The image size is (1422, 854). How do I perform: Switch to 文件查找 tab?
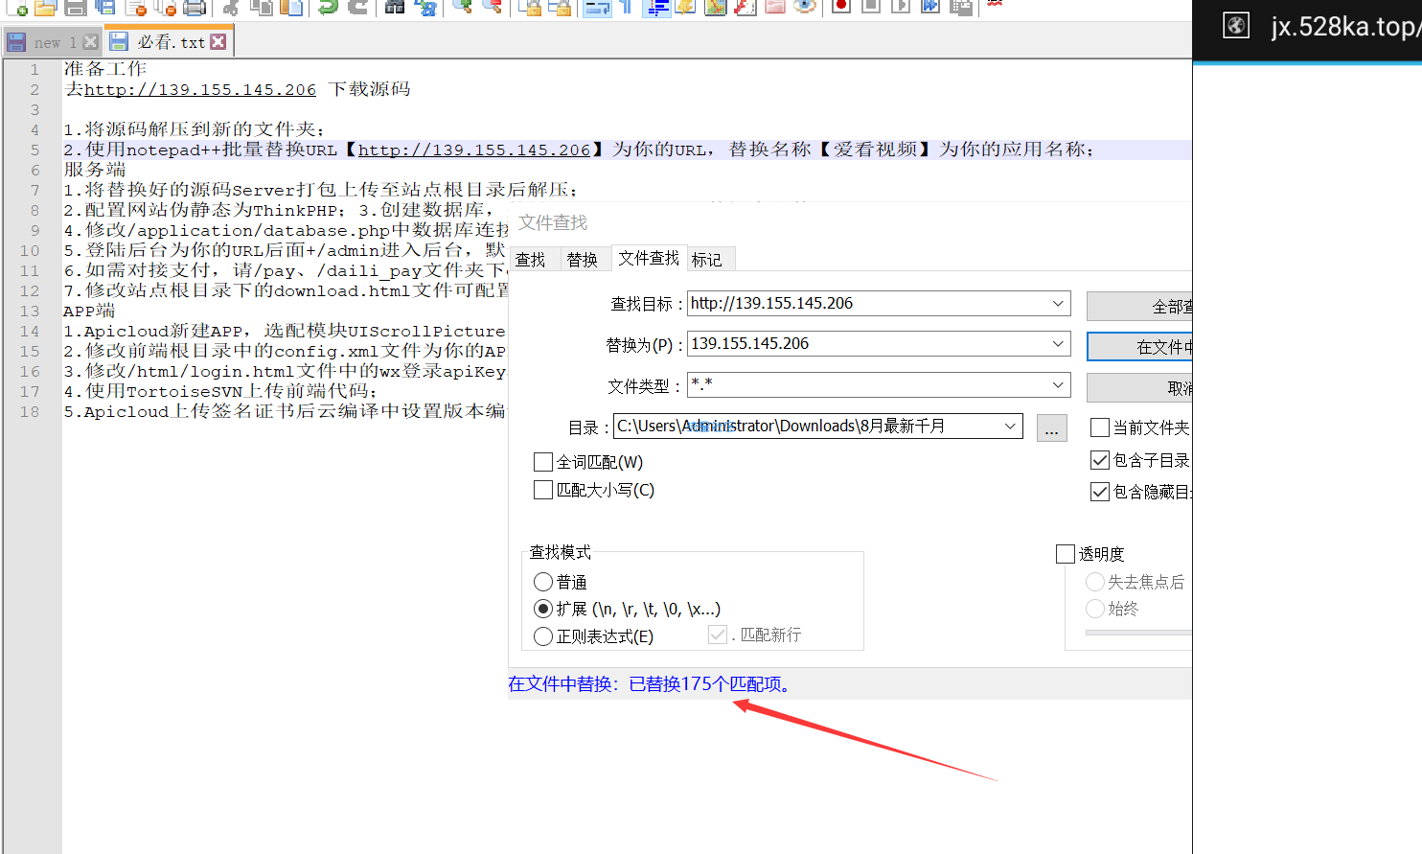[x=649, y=258]
